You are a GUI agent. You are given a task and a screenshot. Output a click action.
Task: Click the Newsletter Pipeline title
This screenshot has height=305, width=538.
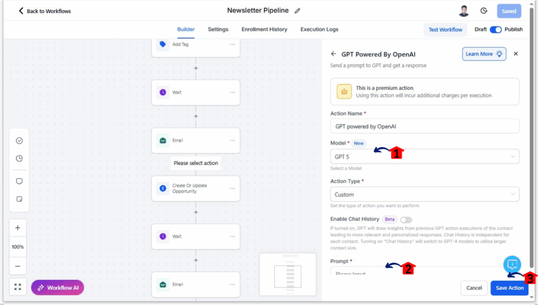(257, 10)
